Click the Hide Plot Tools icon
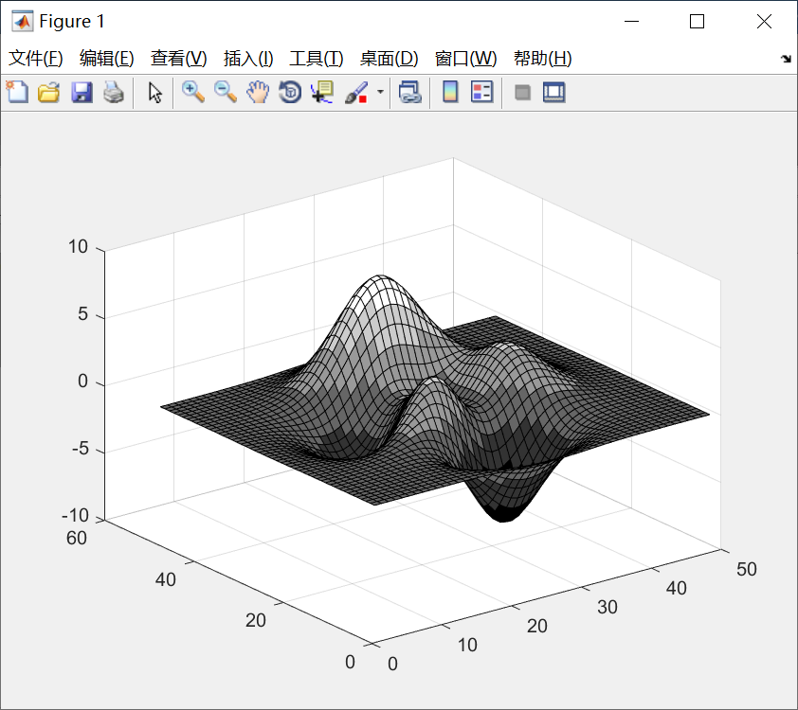Image resolution: width=798 pixels, height=710 pixels. (x=522, y=93)
